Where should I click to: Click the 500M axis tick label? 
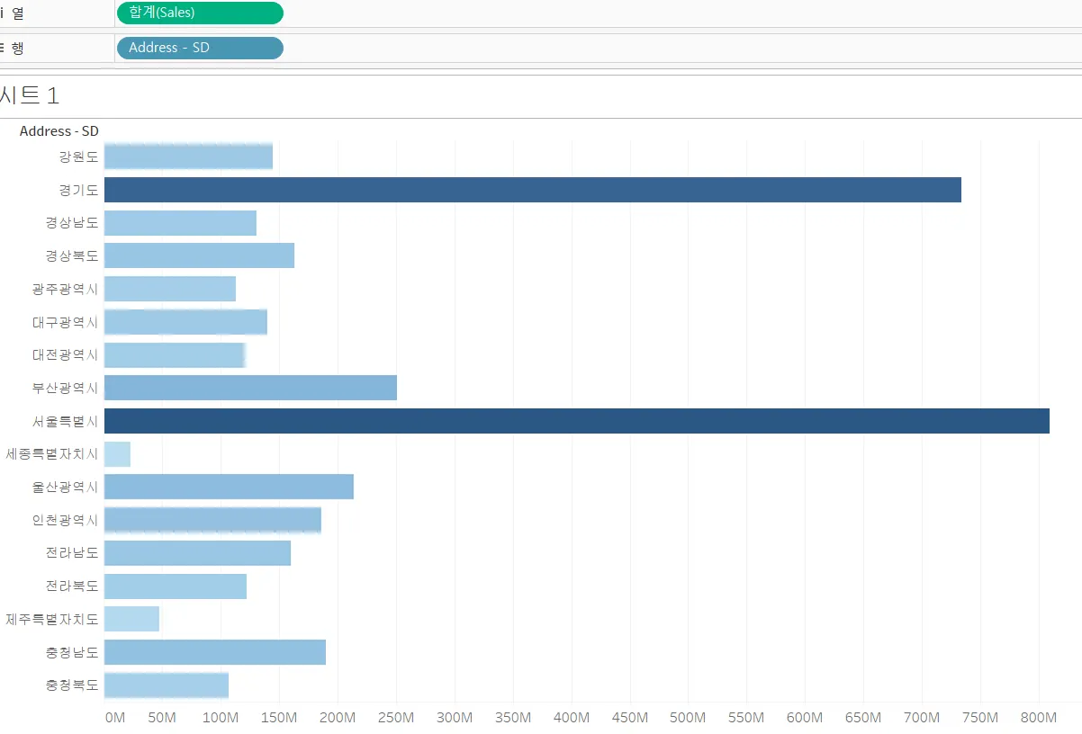(x=689, y=718)
